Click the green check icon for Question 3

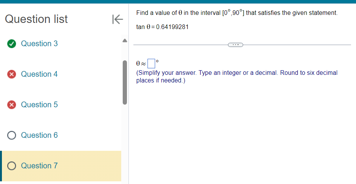11,44
